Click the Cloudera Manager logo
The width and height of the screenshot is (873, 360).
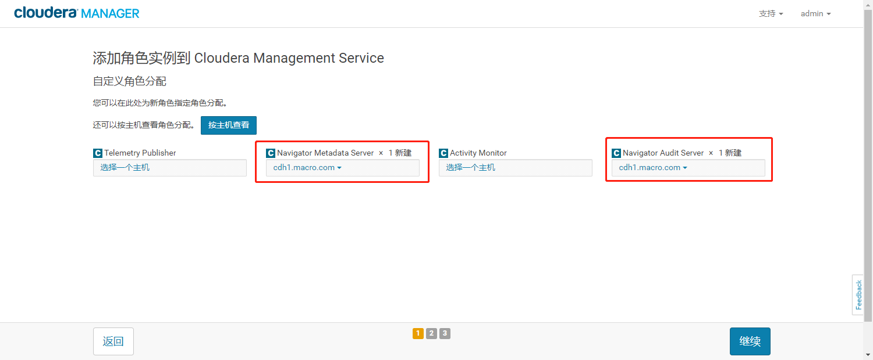tap(77, 13)
